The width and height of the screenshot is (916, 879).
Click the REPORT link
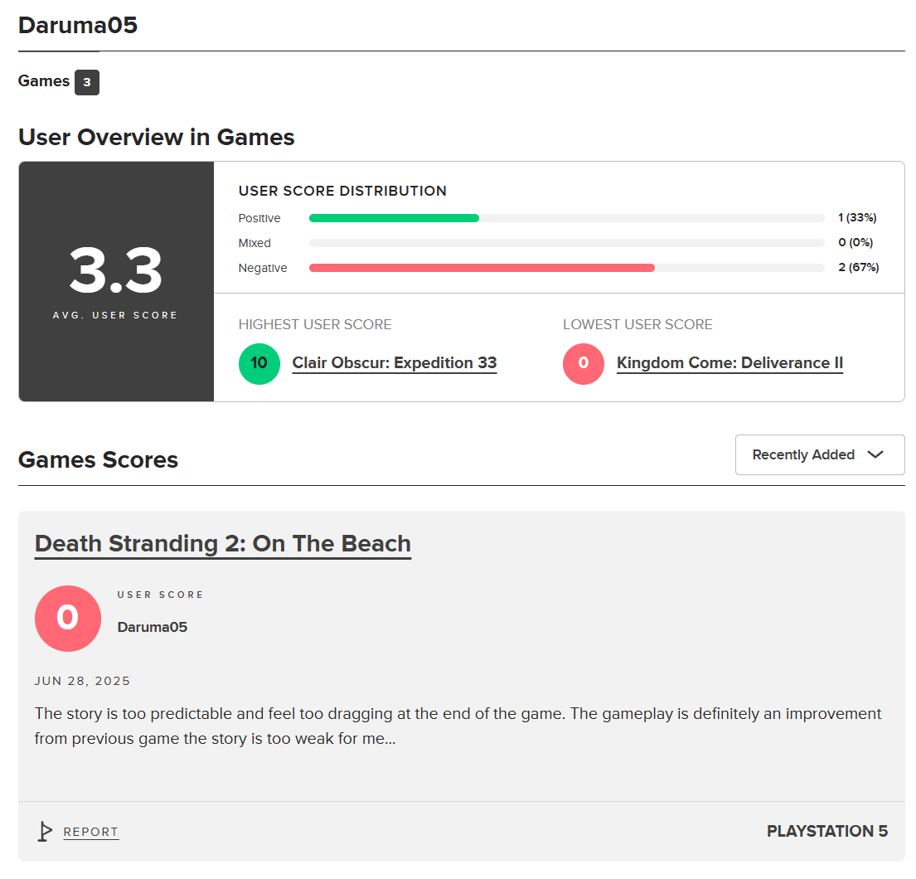tap(90, 832)
